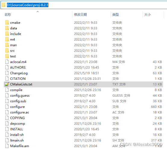This screenshot has height=149, width=167.
Task: Click the CMakeLists.txt notepad icon
Action: coord(7,84)
